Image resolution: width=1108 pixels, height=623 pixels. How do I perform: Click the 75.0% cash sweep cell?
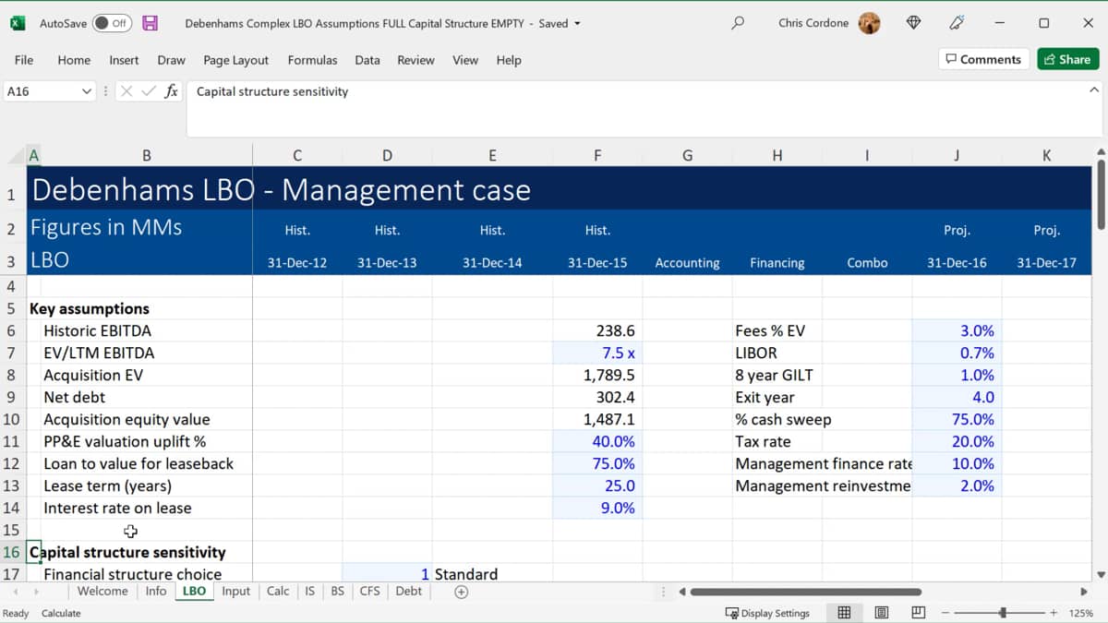[957, 419]
